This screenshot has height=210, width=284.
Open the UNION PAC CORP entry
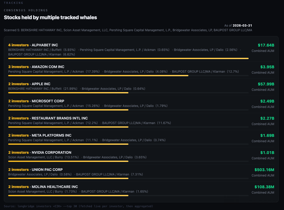(141, 173)
